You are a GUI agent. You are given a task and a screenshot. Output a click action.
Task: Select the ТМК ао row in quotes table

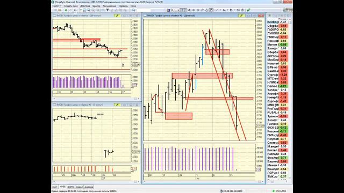point(277,176)
